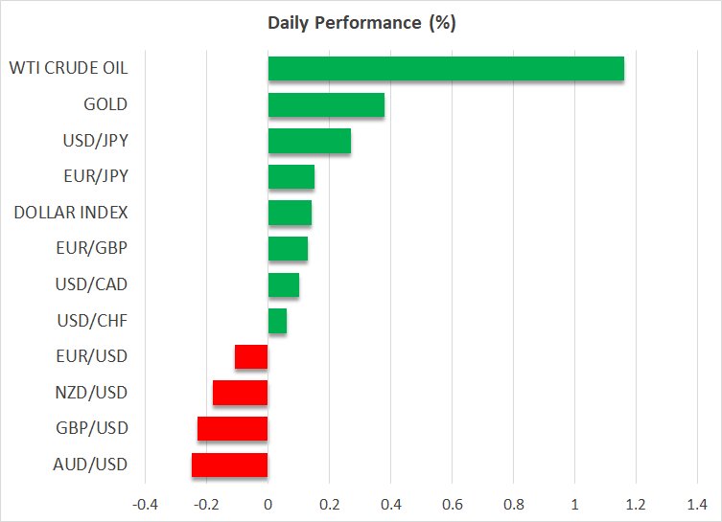The image size is (722, 522).
Task: Select the EUR/JPY bar
Action: click(291, 177)
